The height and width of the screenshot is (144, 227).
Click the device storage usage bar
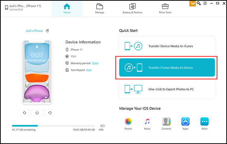click(54, 126)
